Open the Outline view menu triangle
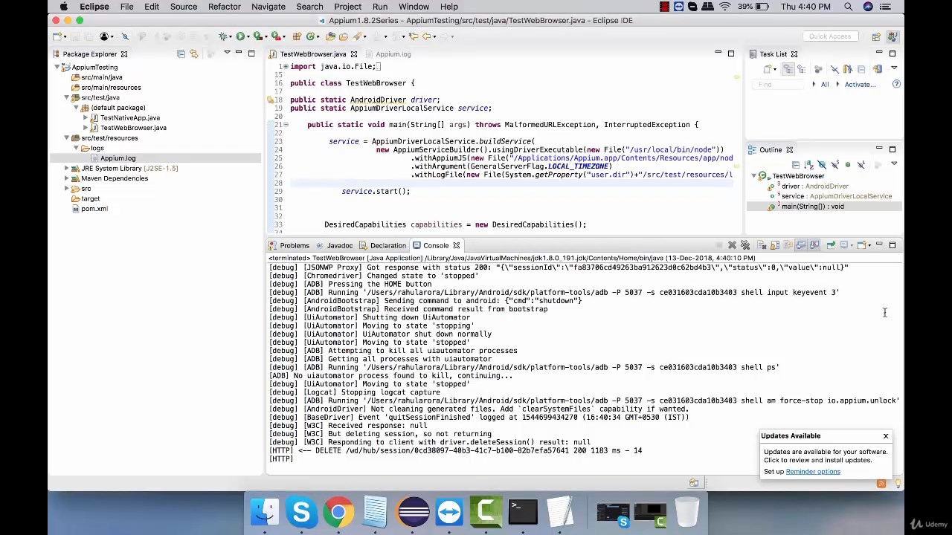The height and width of the screenshot is (535, 952). 894,163
